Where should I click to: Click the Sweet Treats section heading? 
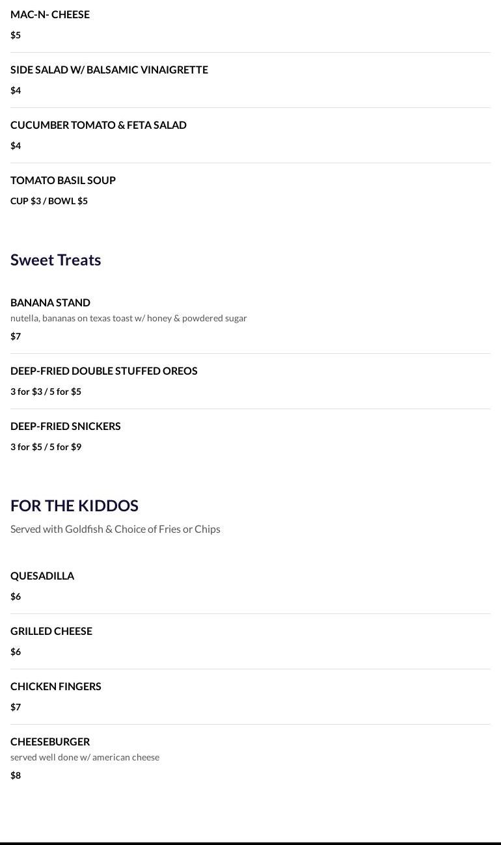click(x=55, y=260)
